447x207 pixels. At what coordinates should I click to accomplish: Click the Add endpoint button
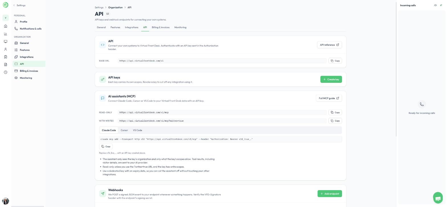[330, 194]
